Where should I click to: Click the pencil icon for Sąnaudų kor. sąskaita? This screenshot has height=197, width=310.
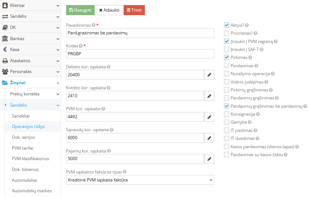[x=209, y=138]
